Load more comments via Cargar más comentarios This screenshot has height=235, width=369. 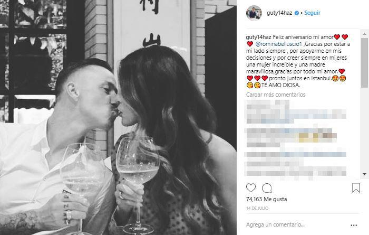(x=276, y=95)
